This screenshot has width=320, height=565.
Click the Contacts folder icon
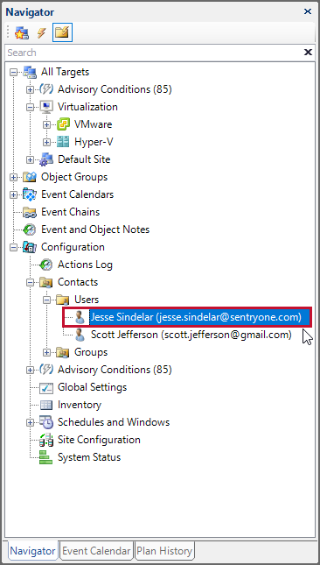[46, 282]
